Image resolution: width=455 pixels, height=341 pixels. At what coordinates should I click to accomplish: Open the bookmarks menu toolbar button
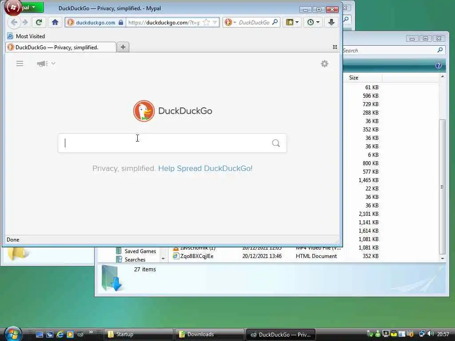click(x=292, y=22)
